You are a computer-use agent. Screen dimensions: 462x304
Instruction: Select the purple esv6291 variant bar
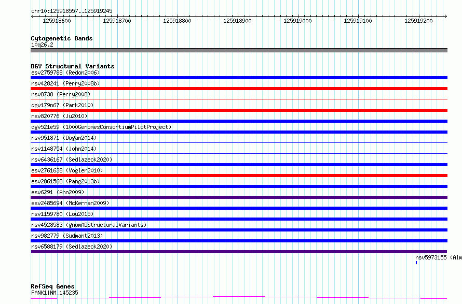pyautogui.click(x=239, y=197)
